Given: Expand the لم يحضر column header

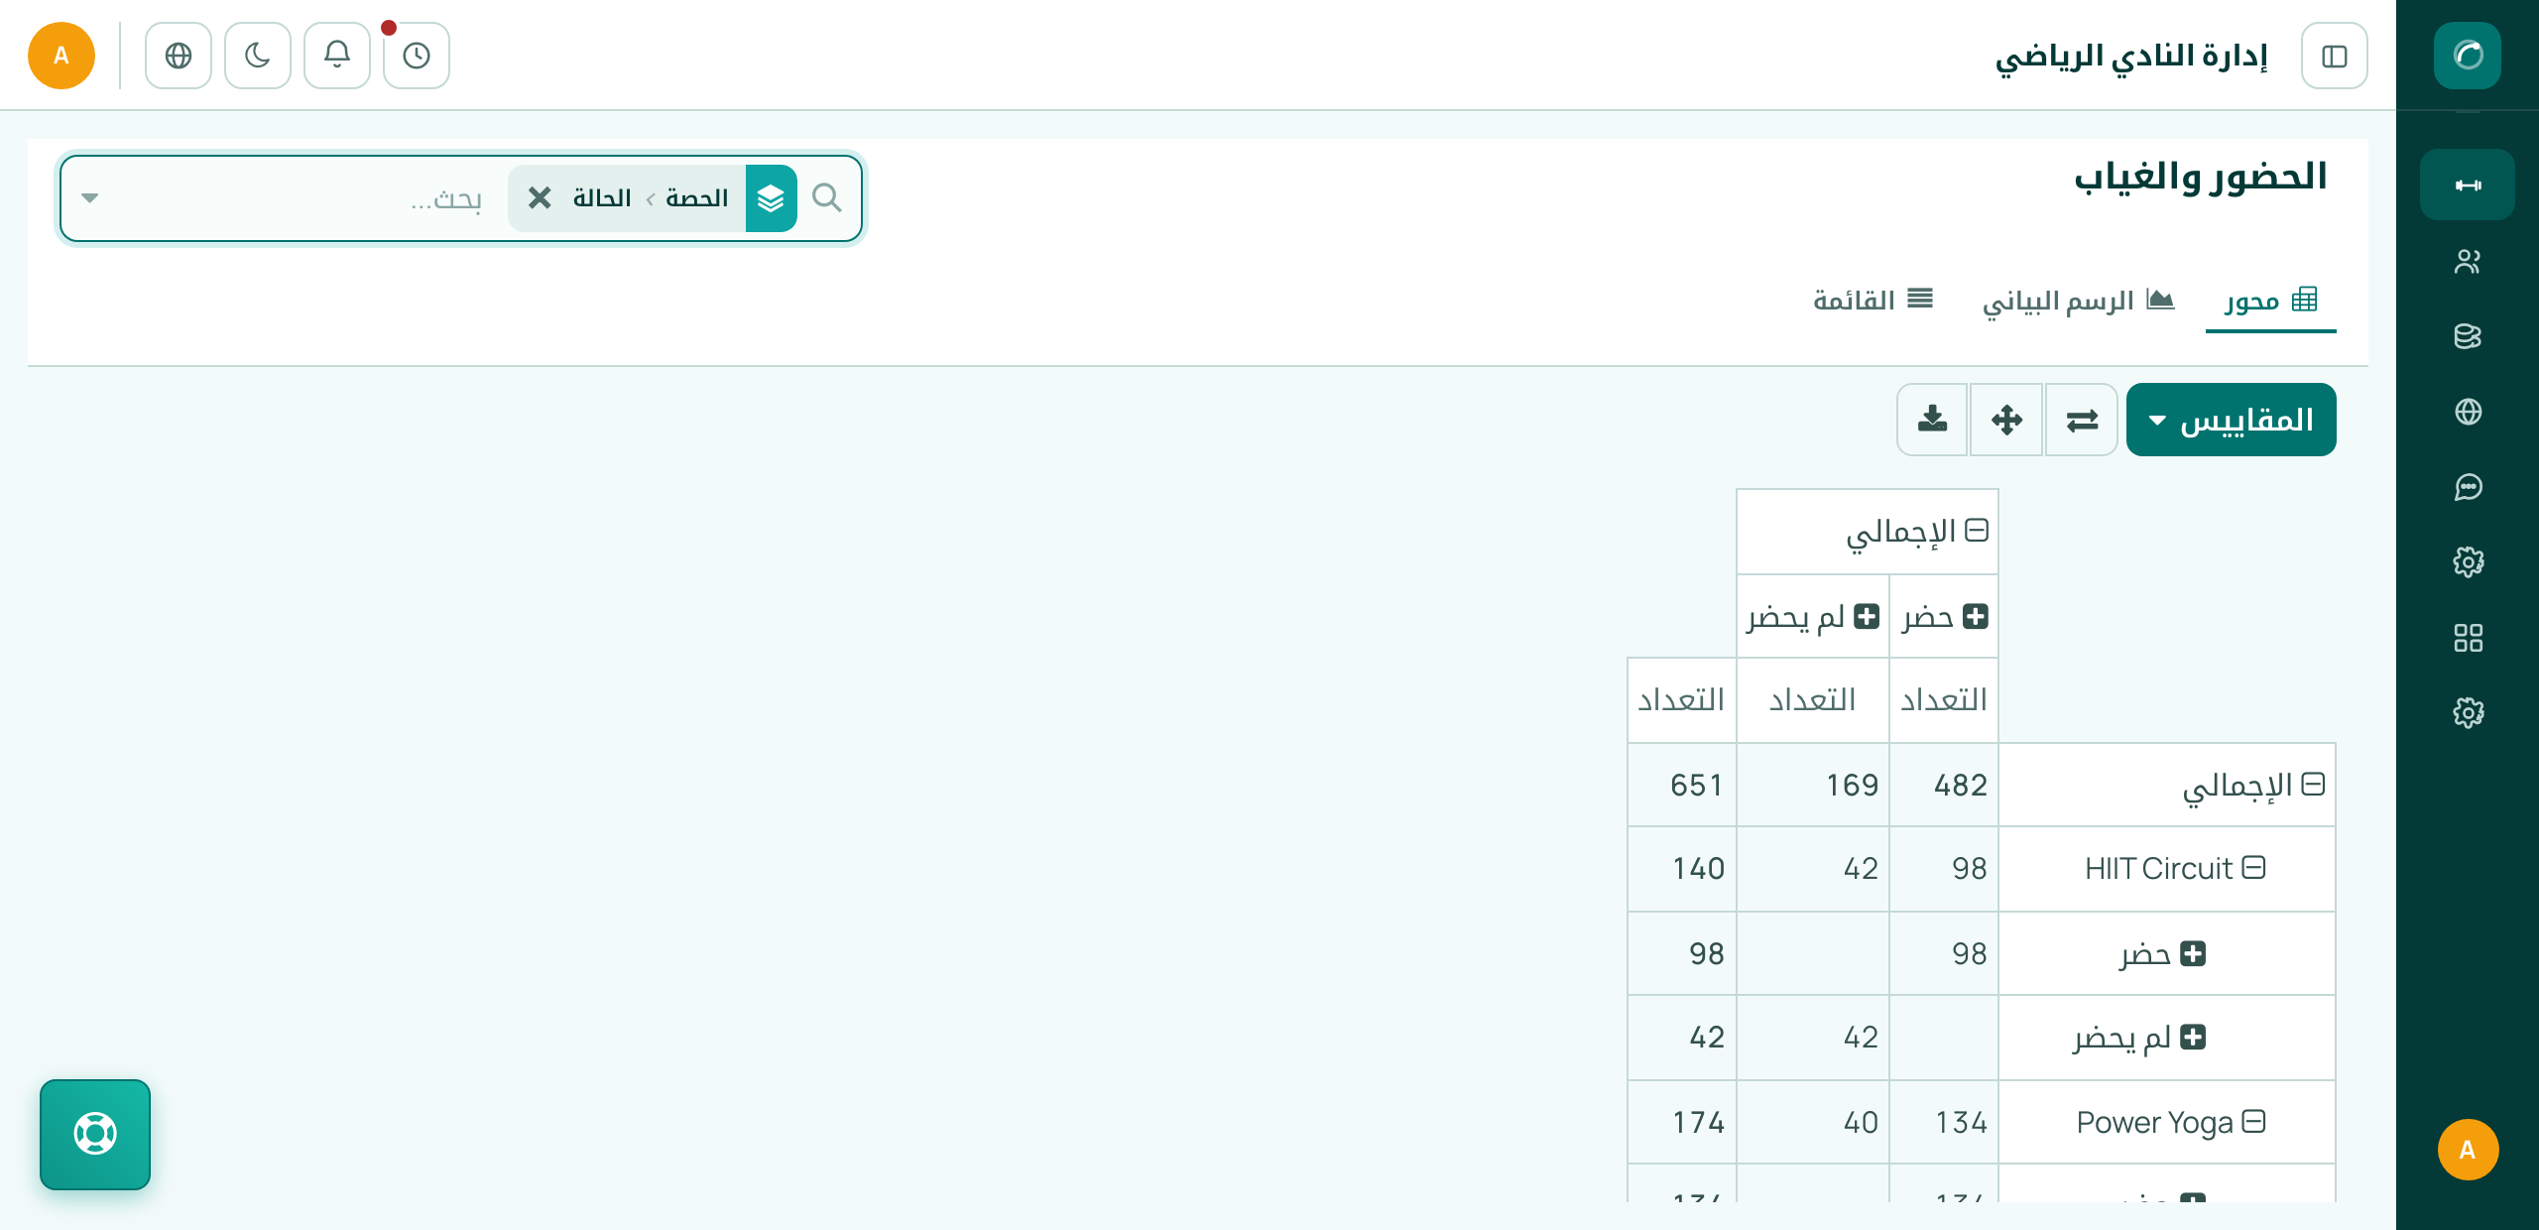Looking at the screenshot, I should tap(1813, 617).
